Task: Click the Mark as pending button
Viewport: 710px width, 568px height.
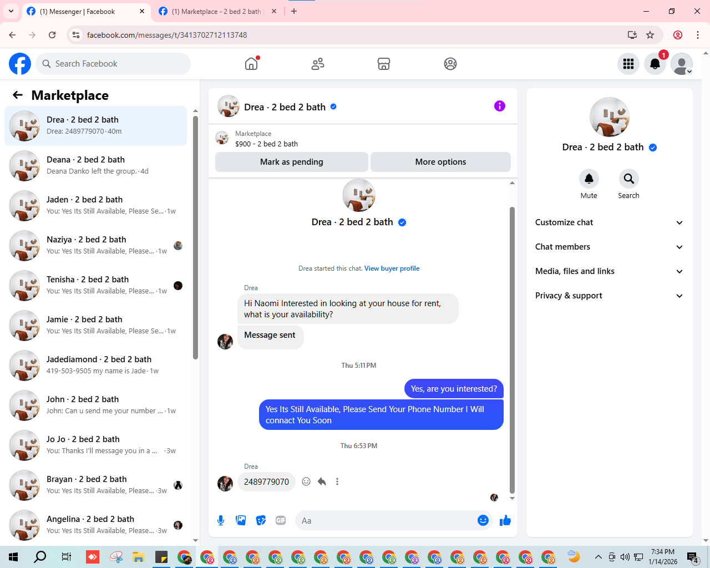Action: pos(292,162)
